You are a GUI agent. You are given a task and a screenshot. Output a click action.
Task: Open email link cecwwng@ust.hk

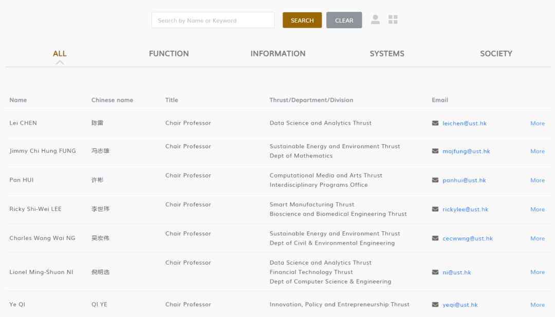468,238
